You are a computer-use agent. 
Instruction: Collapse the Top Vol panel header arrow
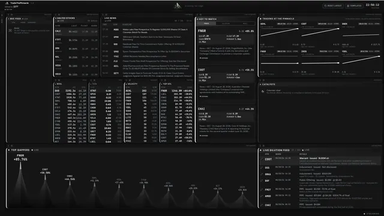(161, 84)
